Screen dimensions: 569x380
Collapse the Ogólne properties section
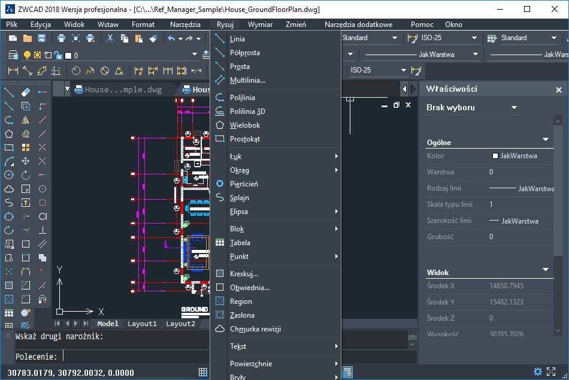tap(545, 140)
